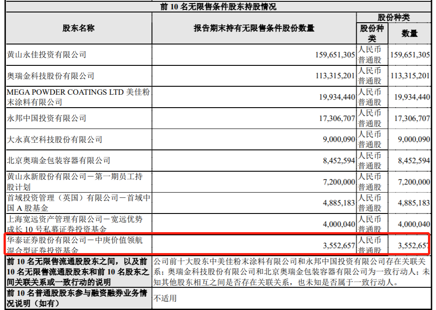Click 人民币普通股 in the 黄山永佳投资有限公司 row
436x310 pixels.
click(370, 54)
